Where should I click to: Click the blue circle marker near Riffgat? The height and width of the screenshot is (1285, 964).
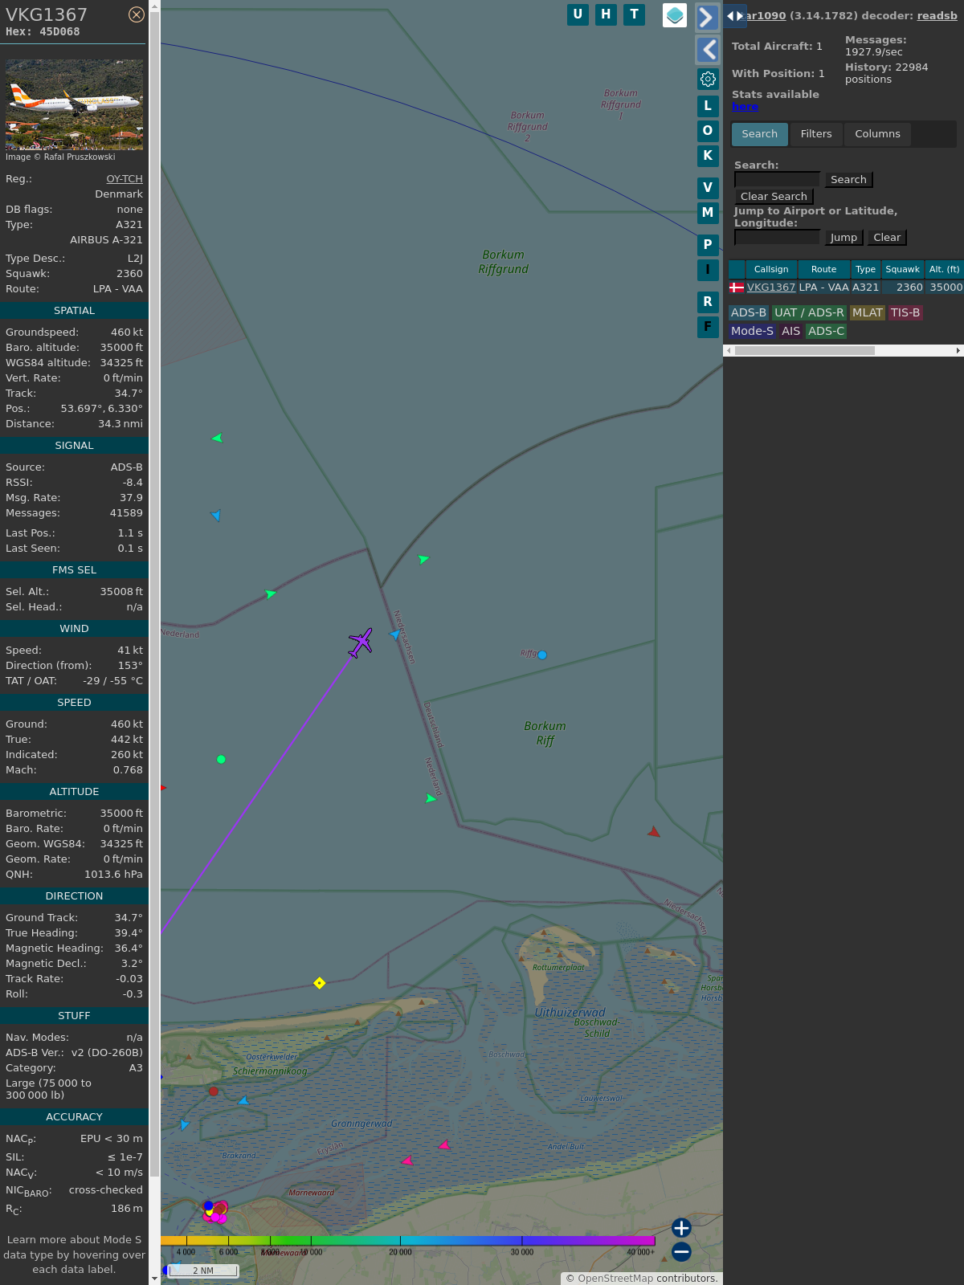click(542, 655)
